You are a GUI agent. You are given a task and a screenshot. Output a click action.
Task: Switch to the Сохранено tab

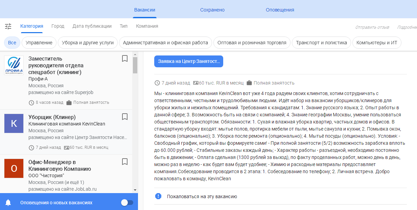(x=212, y=10)
